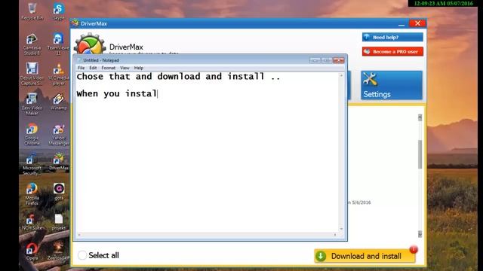Screen dimensions: 483x271
Task: Close the DriverMax window
Action: 417,23
